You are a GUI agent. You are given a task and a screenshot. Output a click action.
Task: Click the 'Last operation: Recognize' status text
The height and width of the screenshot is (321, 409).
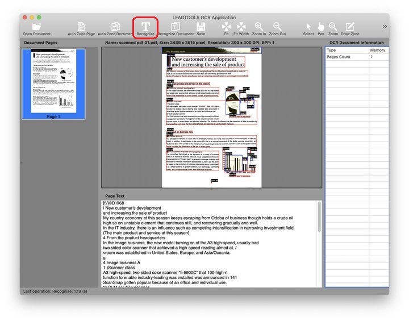point(55,291)
